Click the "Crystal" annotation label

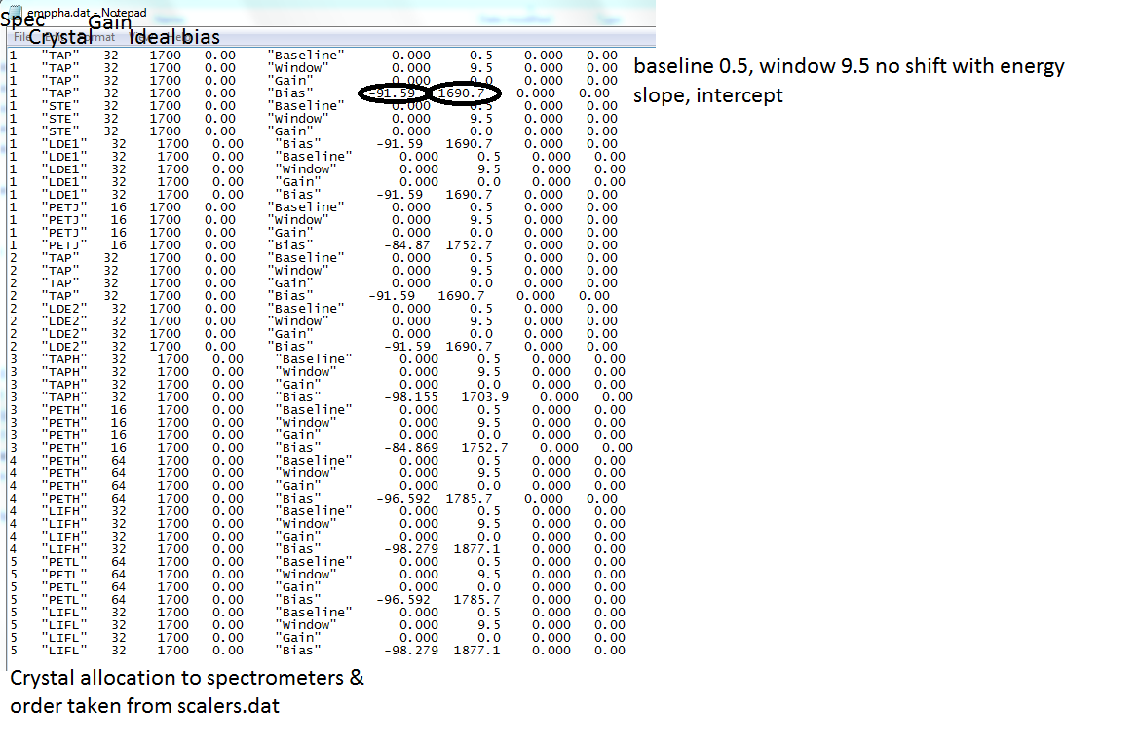click(59, 38)
